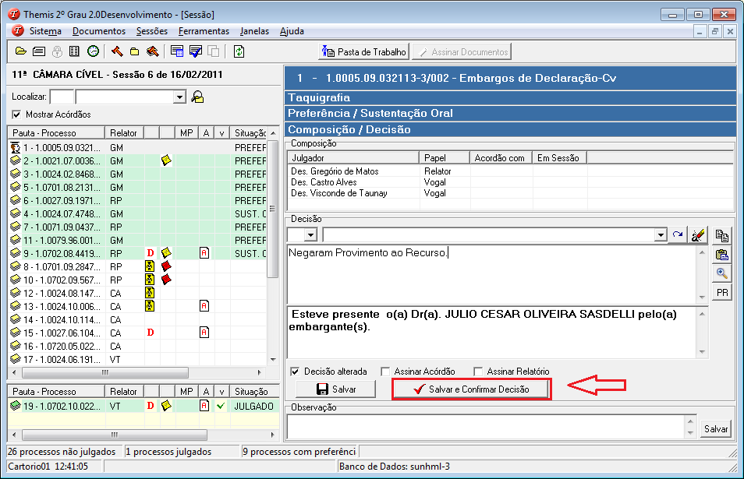Click the search person icon beside Localizar
This screenshot has height=479, width=744.
[x=197, y=97]
